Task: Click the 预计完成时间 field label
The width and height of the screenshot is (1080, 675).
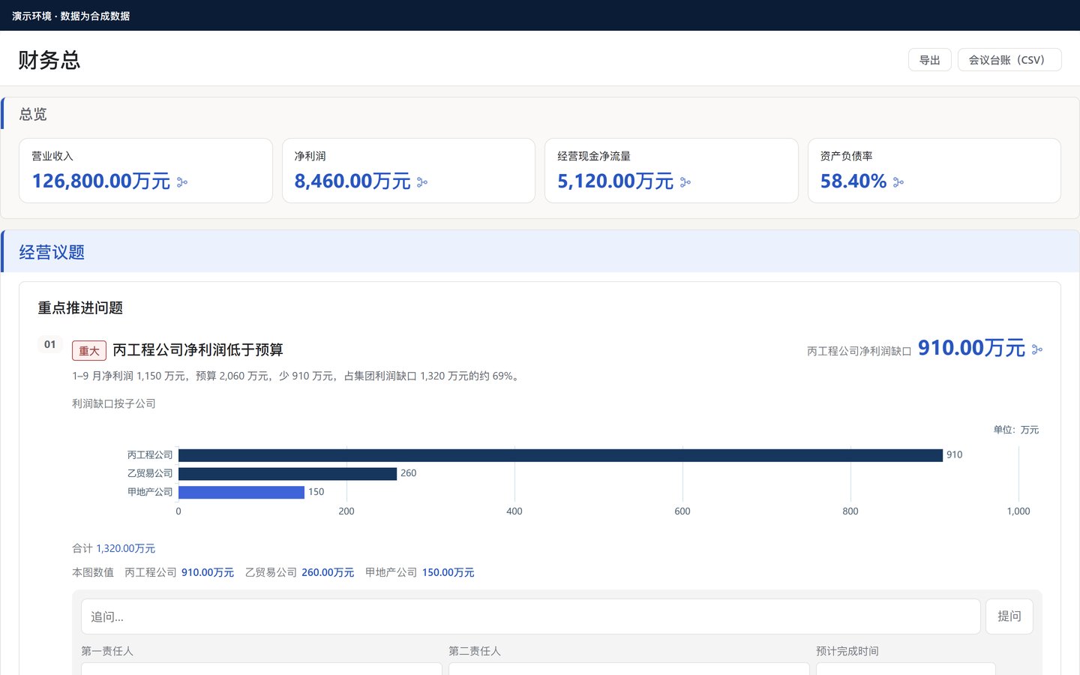Action: pos(847,651)
